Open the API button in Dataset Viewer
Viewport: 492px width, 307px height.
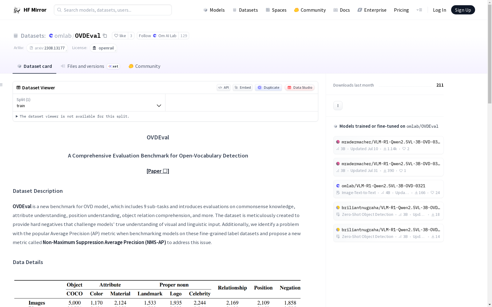(x=224, y=87)
